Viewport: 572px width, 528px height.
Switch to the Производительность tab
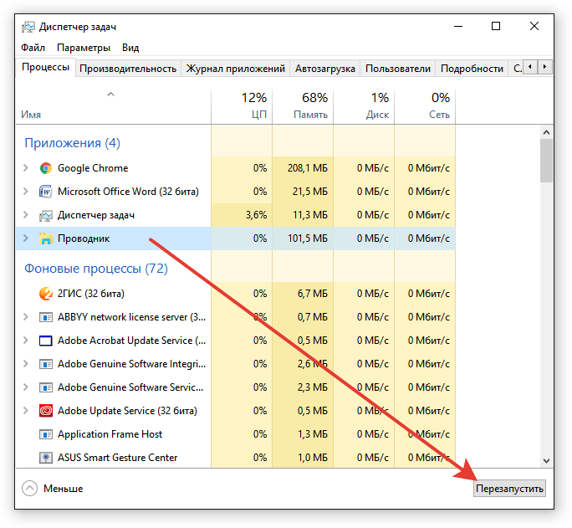click(x=128, y=69)
